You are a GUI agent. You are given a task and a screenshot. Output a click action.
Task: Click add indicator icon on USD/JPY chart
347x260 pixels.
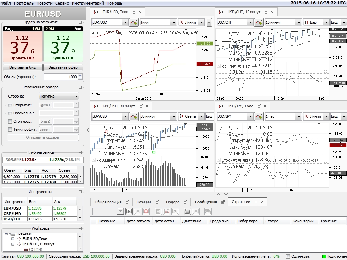[259, 116]
